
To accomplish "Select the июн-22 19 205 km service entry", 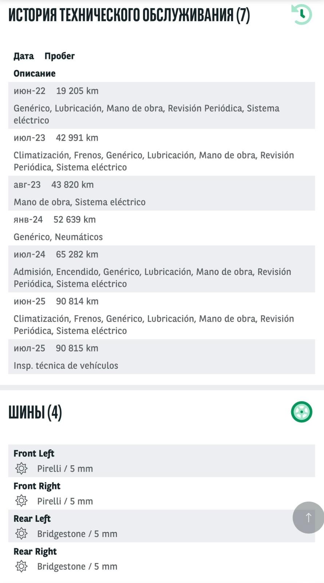I will [x=161, y=105].
